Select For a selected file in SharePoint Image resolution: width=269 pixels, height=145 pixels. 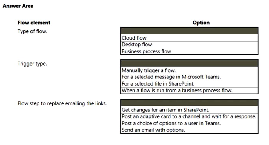pos(189,84)
